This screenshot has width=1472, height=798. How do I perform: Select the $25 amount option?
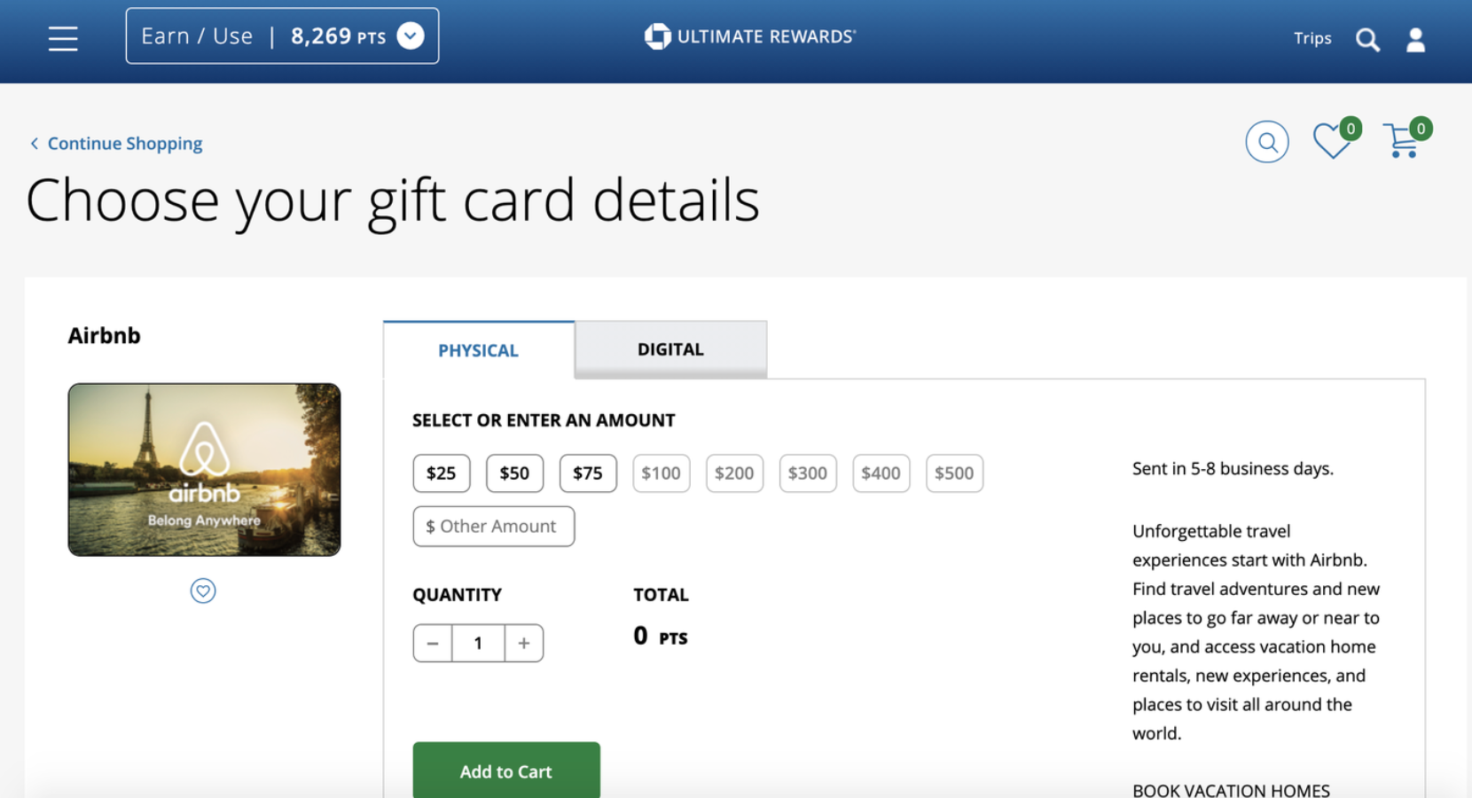point(442,473)
